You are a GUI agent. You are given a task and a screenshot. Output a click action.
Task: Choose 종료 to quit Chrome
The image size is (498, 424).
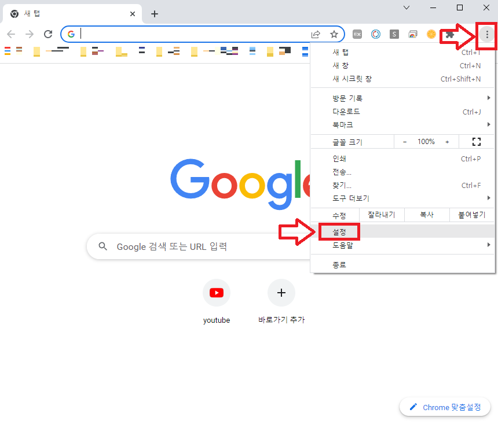402,265
